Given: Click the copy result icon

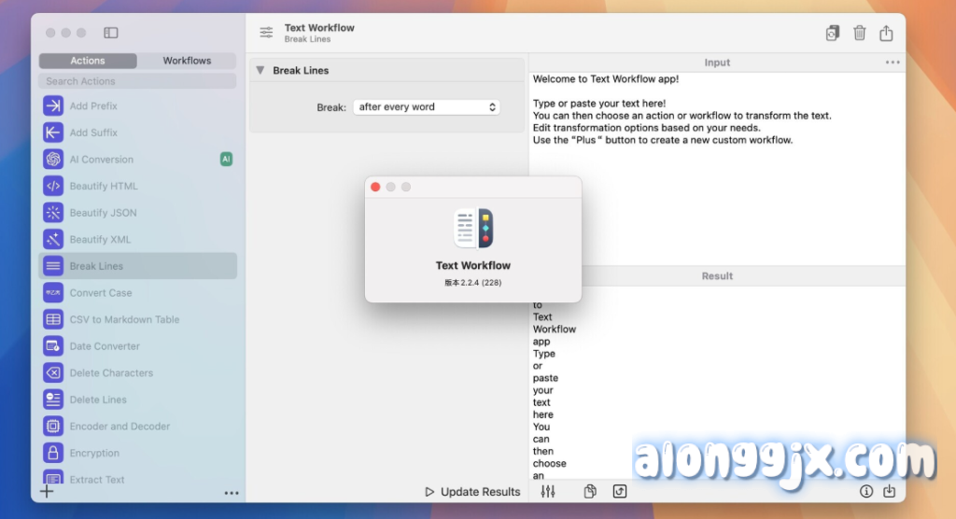Looking at the screenshot, I should tap(590, 491).
